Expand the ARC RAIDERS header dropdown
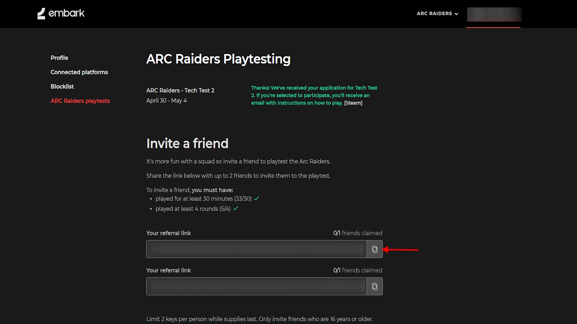The width and height of the screenshot is (577, 324). click(437, 14)
